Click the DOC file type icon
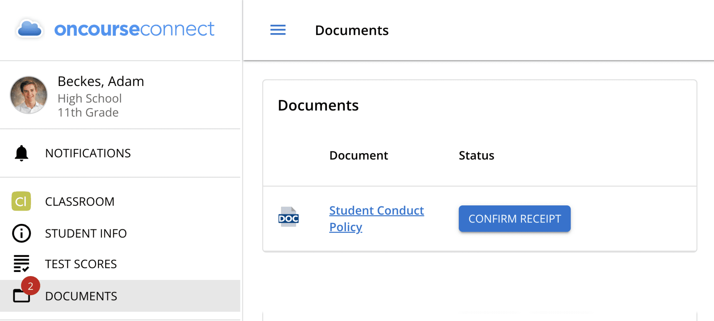Screen dimensions: 714x321 pos(288,217)
